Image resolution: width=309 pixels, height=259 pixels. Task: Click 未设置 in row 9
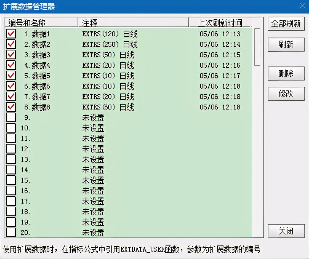tap(93, 118)
